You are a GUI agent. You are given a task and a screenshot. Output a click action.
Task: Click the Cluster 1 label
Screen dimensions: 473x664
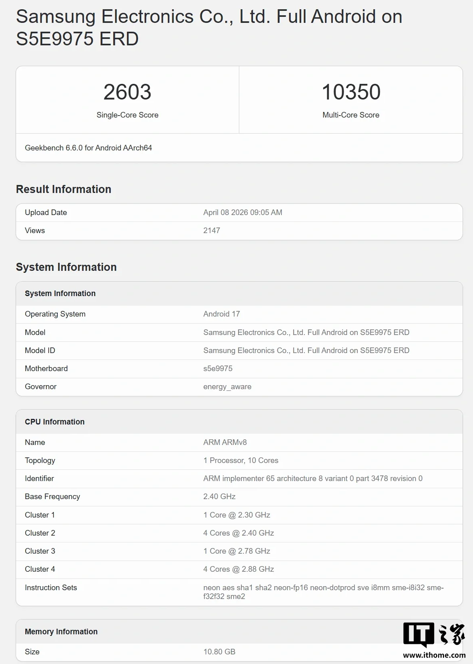tap(40, 515)
